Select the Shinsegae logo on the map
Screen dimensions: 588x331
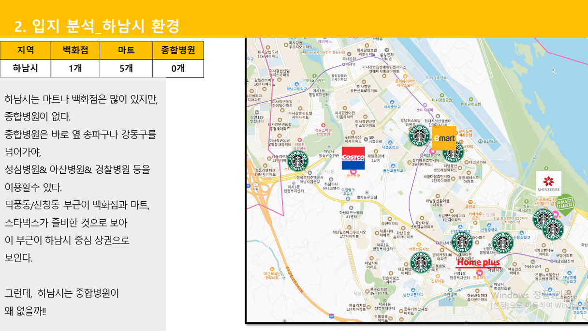click(549, 183)
